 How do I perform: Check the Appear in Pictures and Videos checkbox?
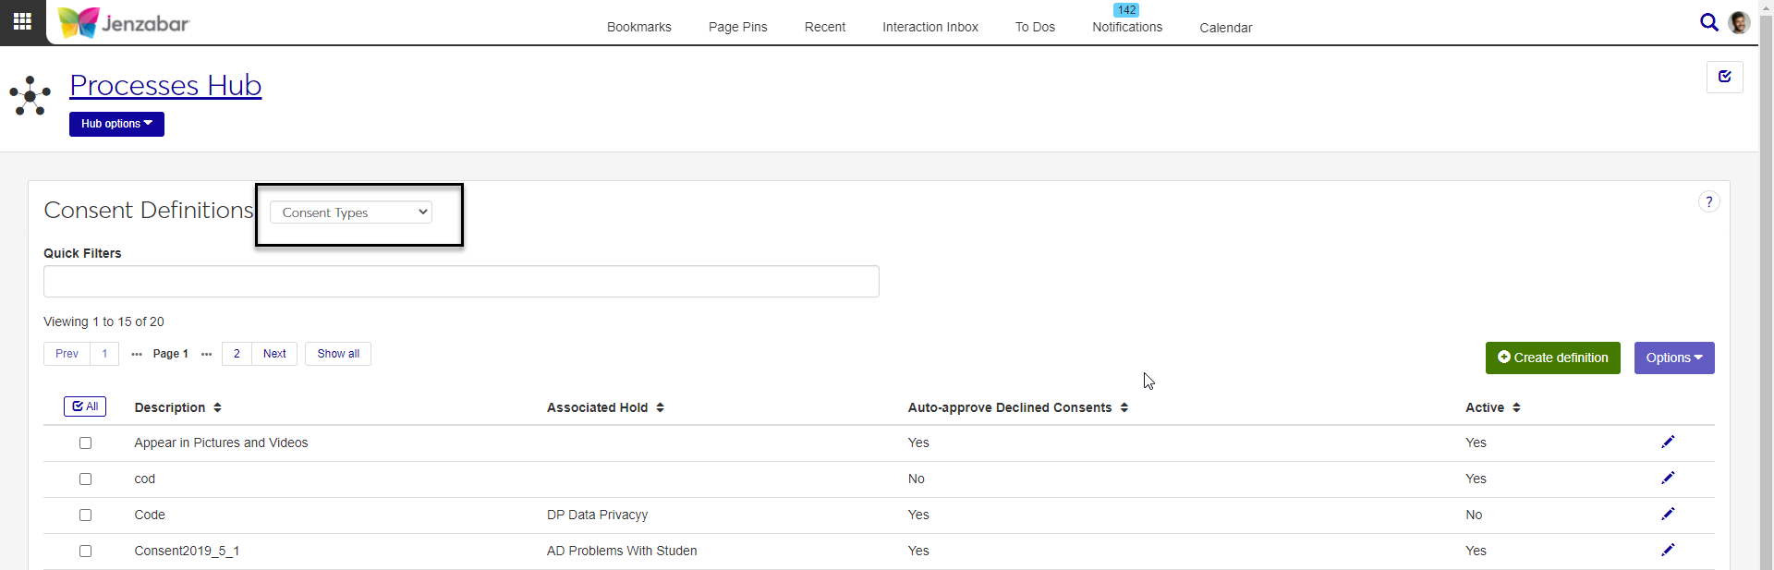tap(86, 443)
